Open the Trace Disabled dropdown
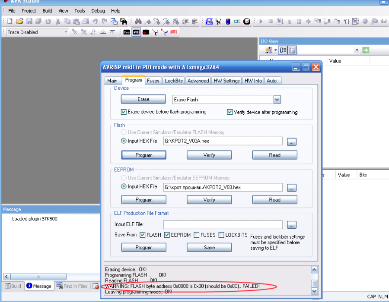This screenshot has width=389, height=302. pyautogui.click(x=66, y=32)
